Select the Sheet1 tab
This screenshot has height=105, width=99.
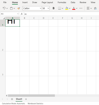19,99
